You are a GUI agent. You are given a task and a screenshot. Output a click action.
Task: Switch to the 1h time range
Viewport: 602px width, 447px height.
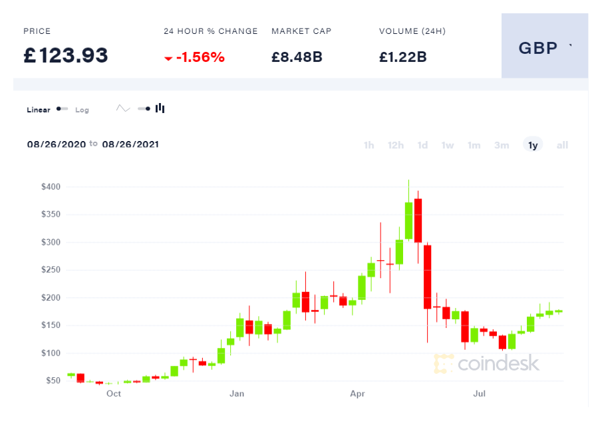(369, 145)
